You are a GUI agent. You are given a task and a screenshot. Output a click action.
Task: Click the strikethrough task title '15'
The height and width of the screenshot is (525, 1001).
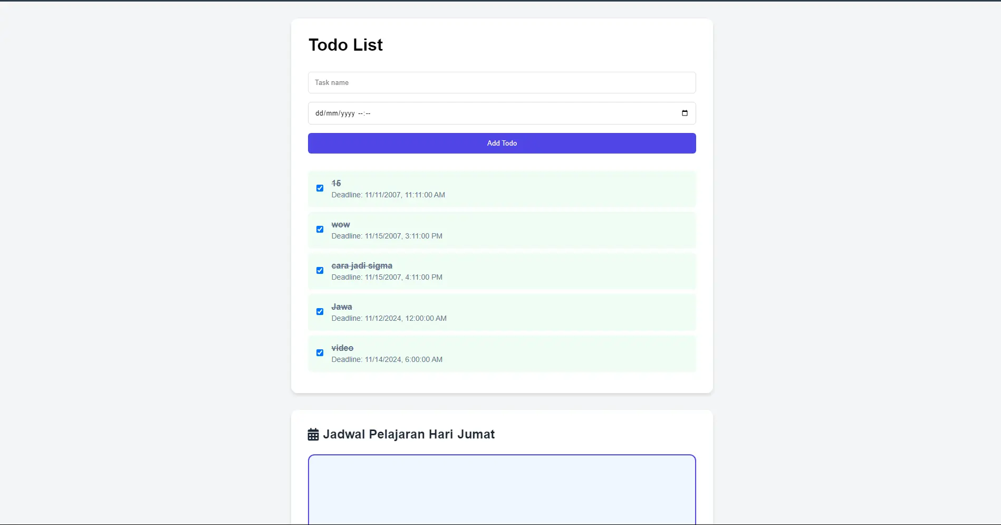pyautogui.click(x=336, y=183)
